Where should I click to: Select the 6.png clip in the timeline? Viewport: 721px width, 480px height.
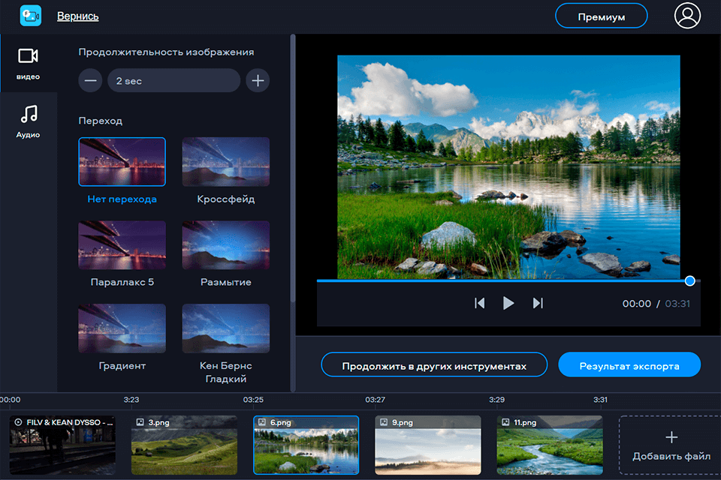tap(306, 445)
